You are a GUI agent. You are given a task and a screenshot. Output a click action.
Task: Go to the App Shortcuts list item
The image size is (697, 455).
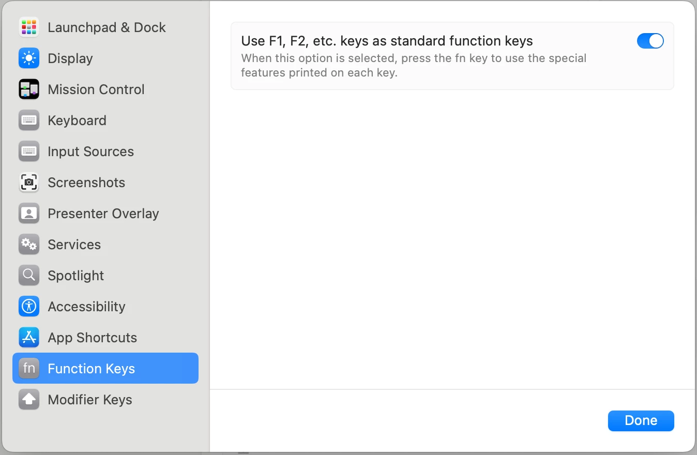(x=93, y=338)
